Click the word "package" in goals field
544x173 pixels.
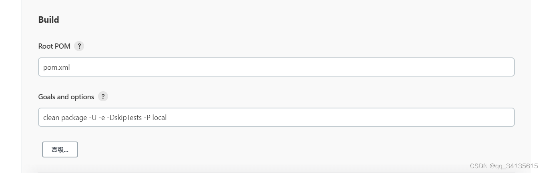point(74,118)
